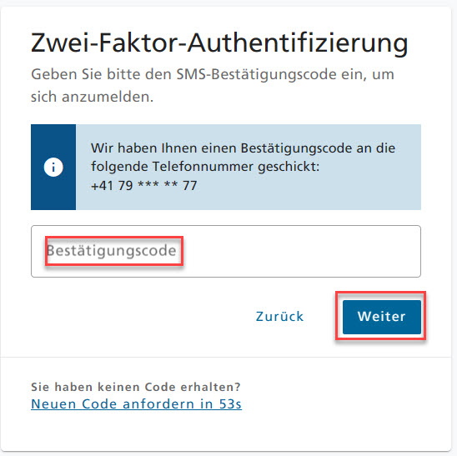Click the 'sich anzumelden.' subtitle line
The width and height of the screenshot is (457, 456).
pos(92,97)
